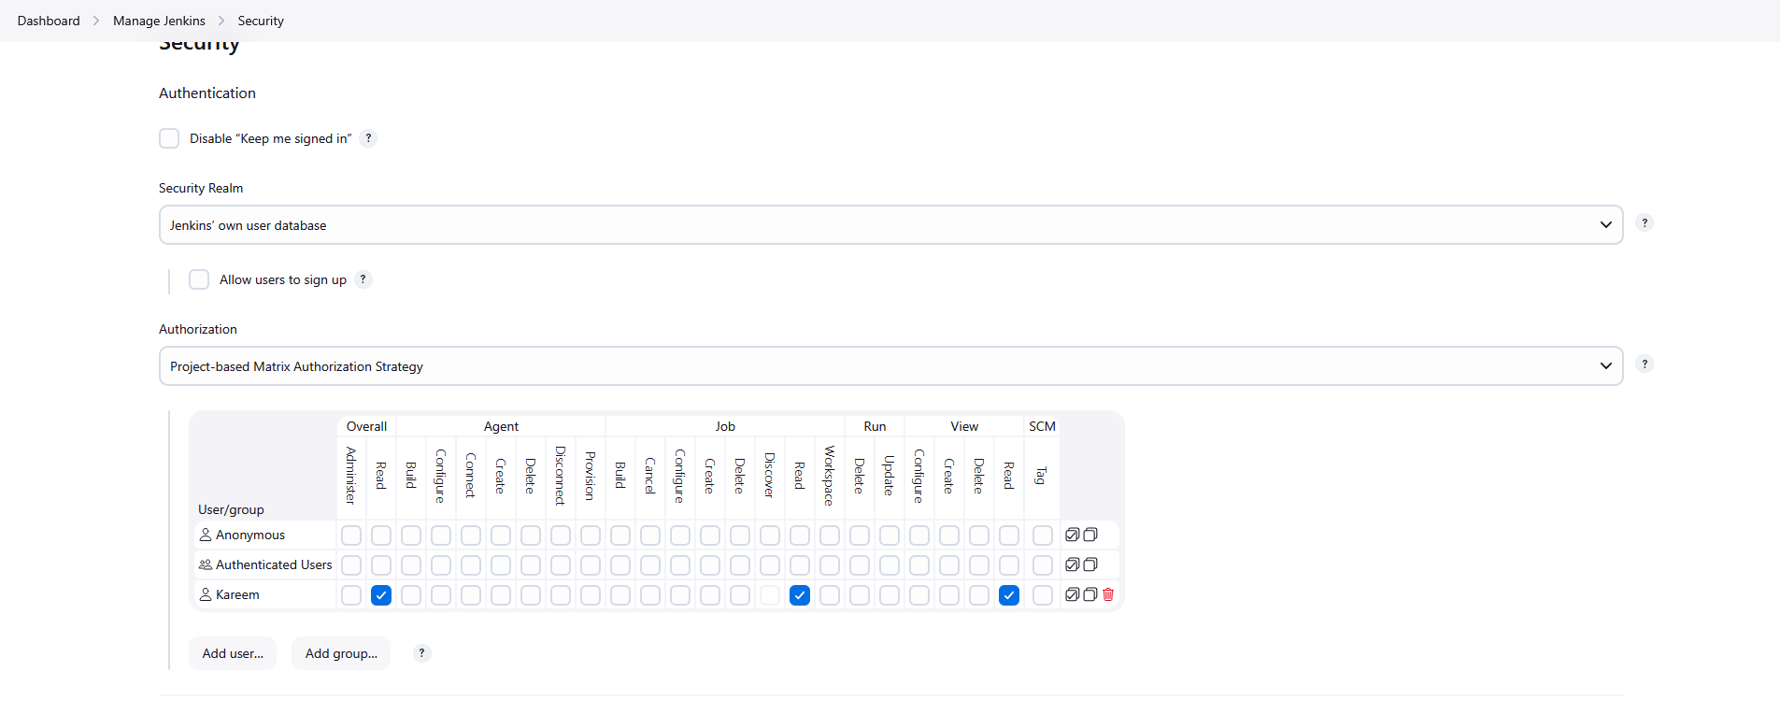Open Security Realm dropdown
Screen dimensions: 1780x714
[x=890, y=225]
